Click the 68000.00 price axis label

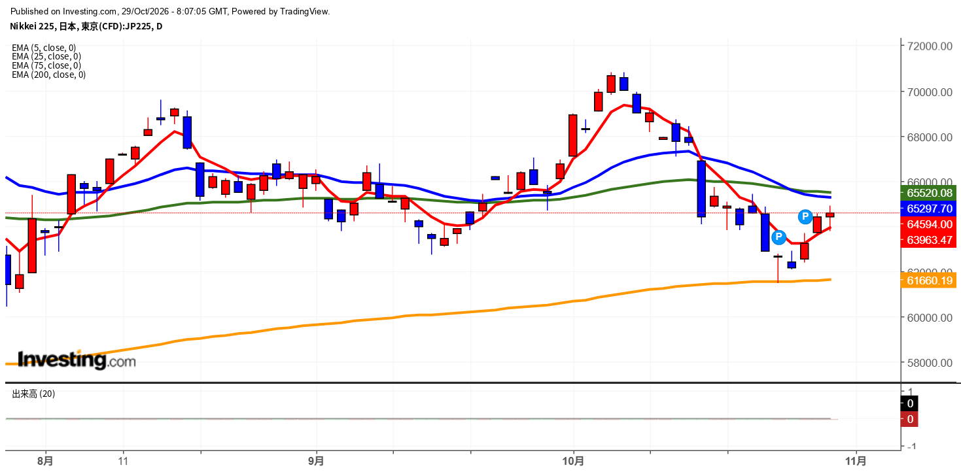(x=929, y=137)
